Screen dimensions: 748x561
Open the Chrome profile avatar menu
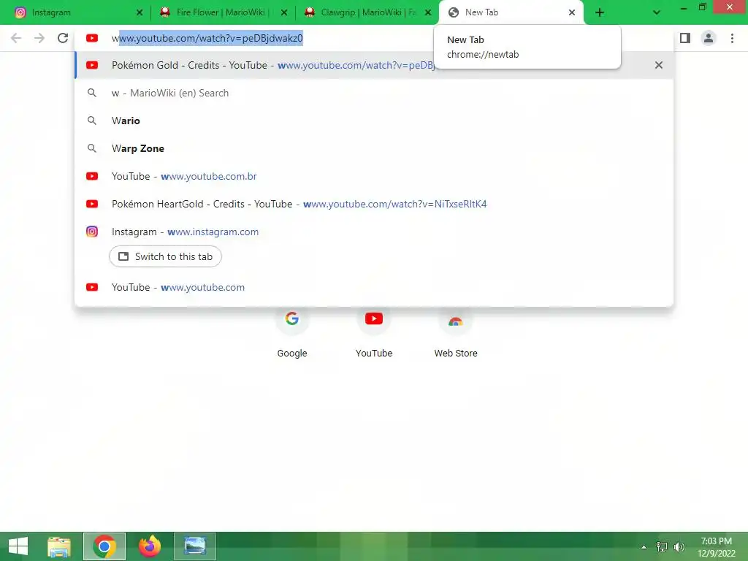coord(709,38)
